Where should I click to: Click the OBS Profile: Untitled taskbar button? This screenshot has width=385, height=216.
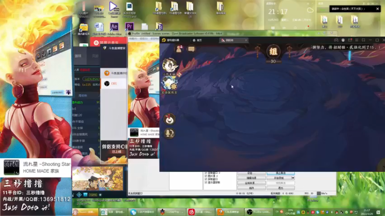click(259, 212)
